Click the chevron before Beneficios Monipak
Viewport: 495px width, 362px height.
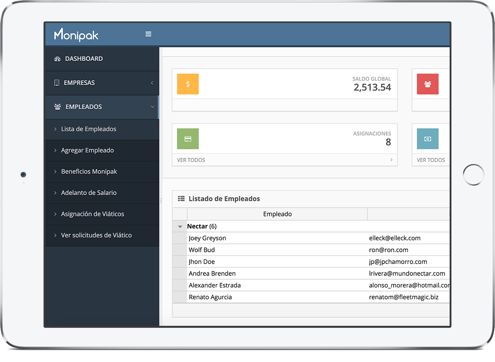[55, 172]
